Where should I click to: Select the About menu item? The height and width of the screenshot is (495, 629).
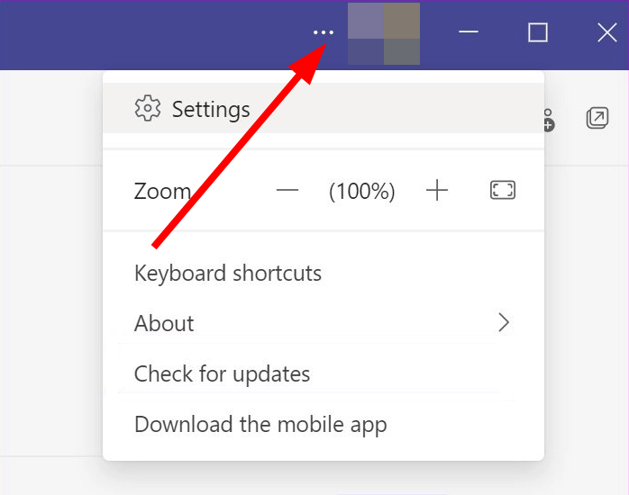click(x=324, y=323)
